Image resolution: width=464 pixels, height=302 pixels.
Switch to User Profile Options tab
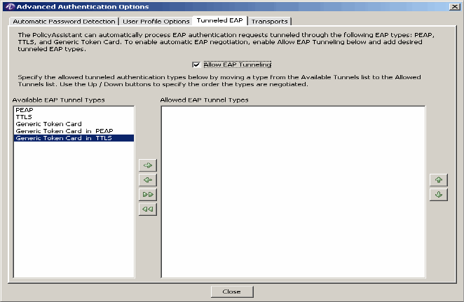tap(156, 21)
